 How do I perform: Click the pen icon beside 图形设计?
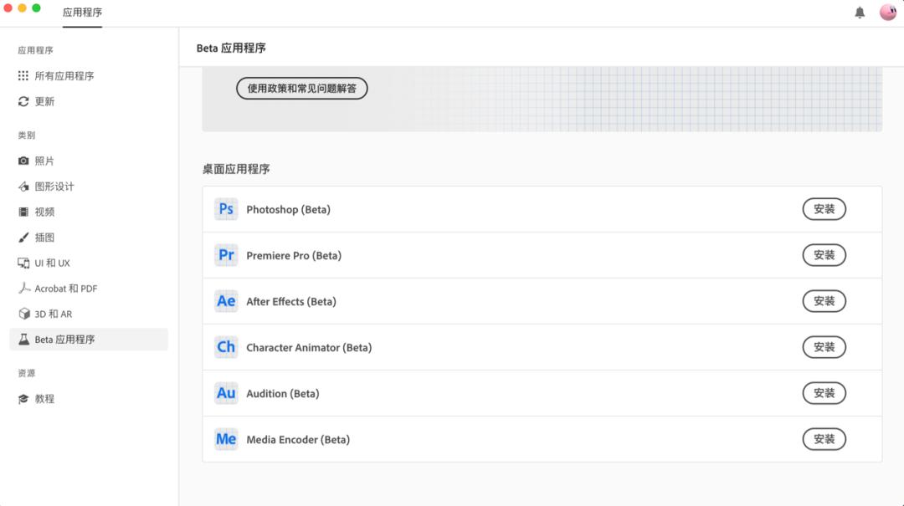(23, 187)
